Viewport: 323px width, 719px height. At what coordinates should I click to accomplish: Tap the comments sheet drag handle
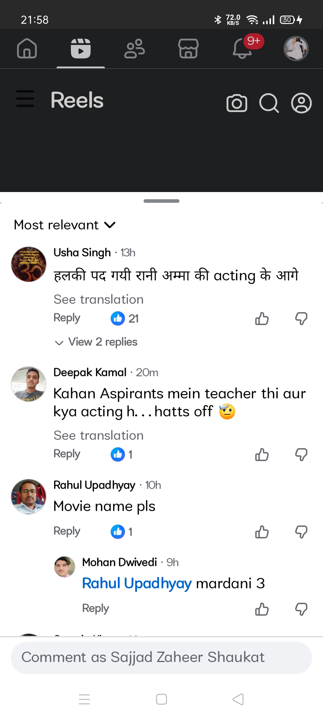click(161, 201)
